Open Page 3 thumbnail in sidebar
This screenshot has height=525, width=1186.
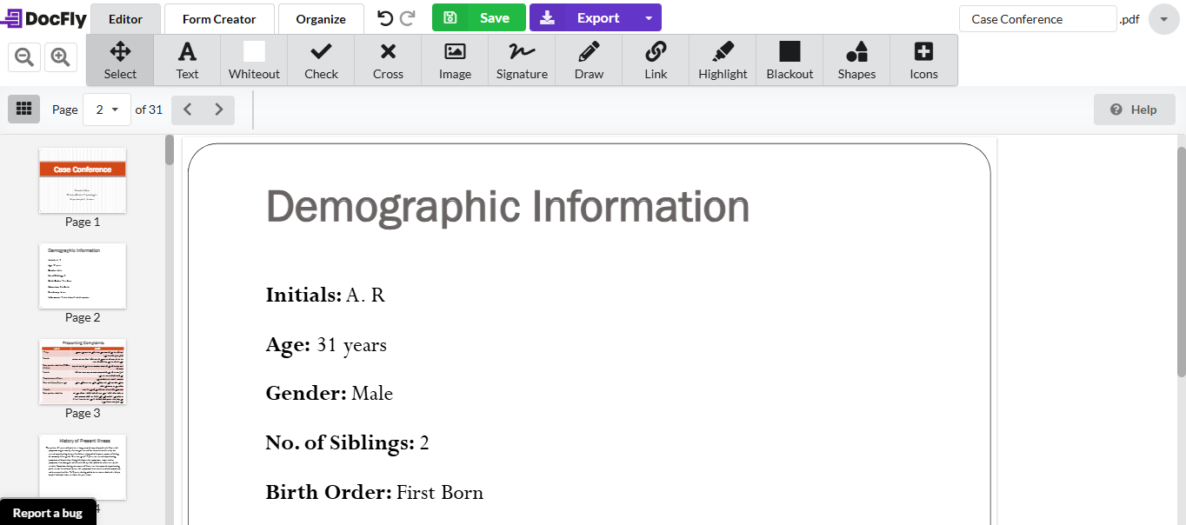pos(82,372)
